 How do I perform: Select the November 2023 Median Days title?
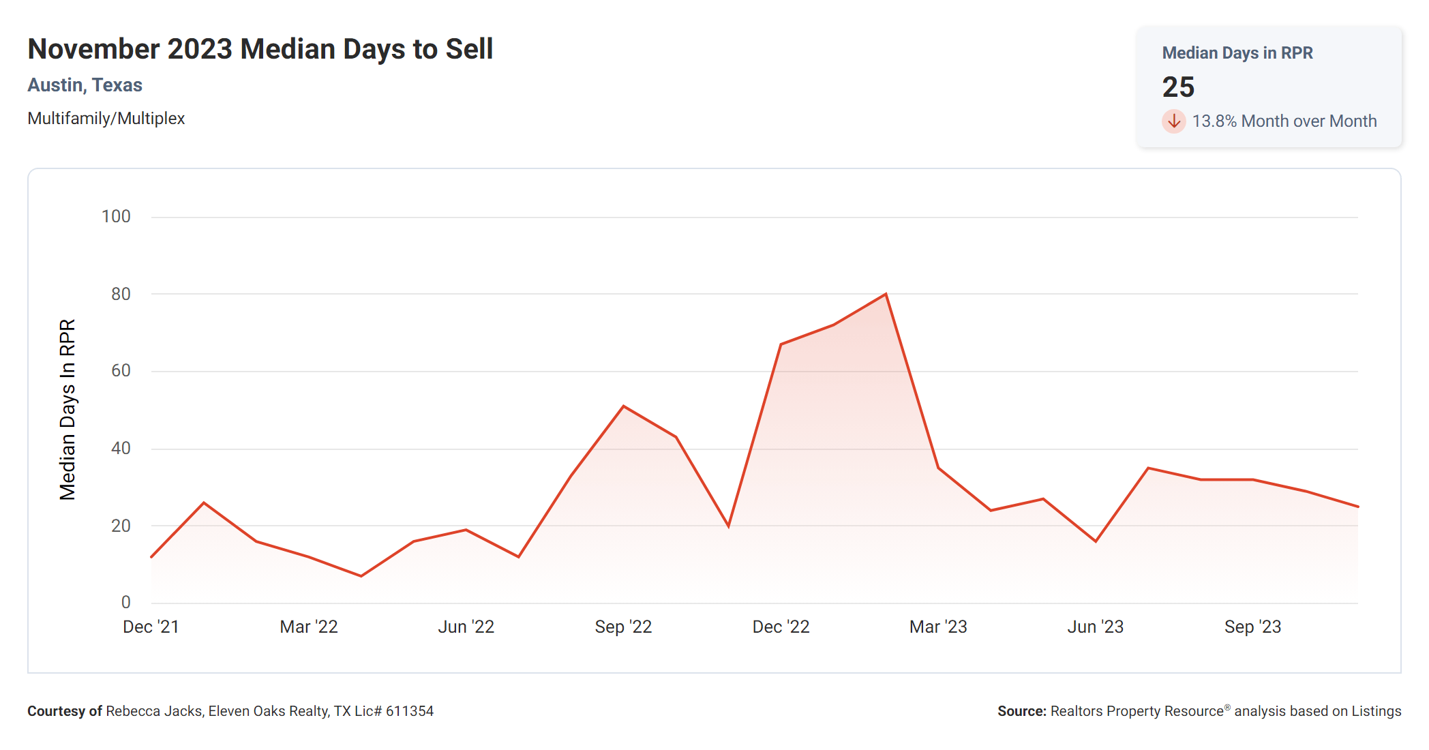tap(260, 49)
